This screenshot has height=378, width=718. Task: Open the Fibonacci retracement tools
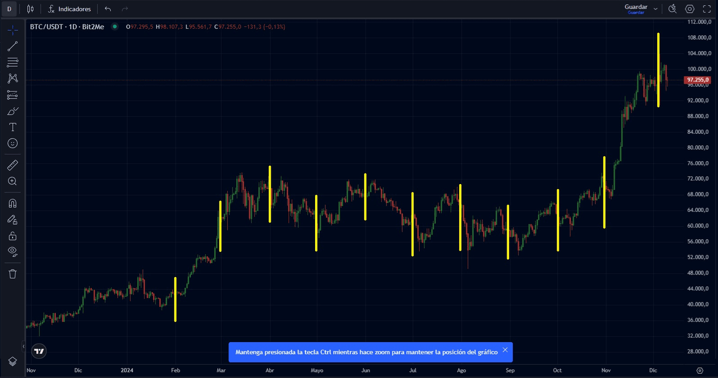12,62
